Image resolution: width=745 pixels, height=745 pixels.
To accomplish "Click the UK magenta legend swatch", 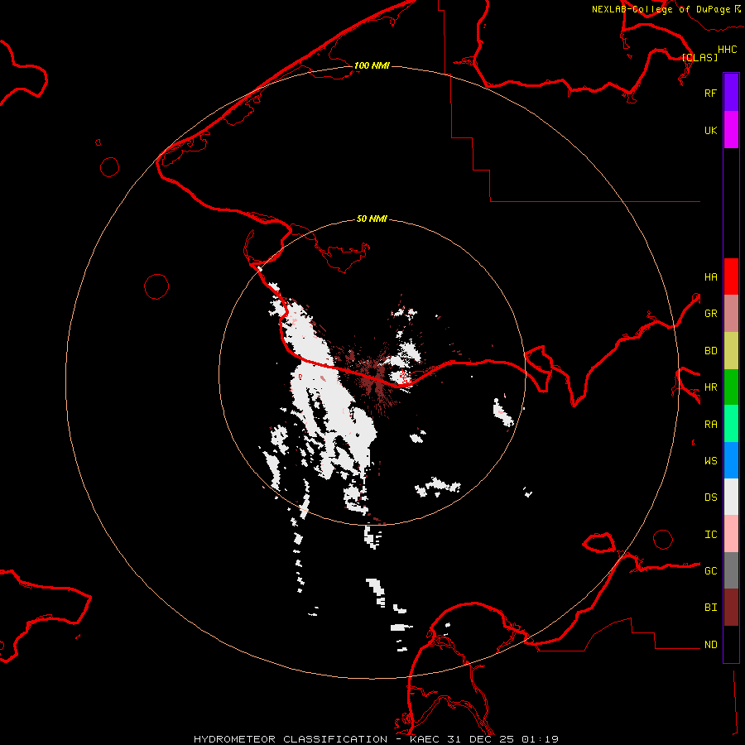I will [731, 130].
